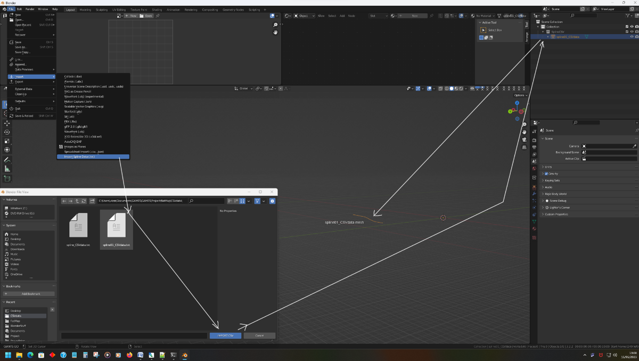Viewport: 639px width, 361px height.
Task: Choose Import Spline Data (.txt) menu entry
Action: [x=93, y=157]
